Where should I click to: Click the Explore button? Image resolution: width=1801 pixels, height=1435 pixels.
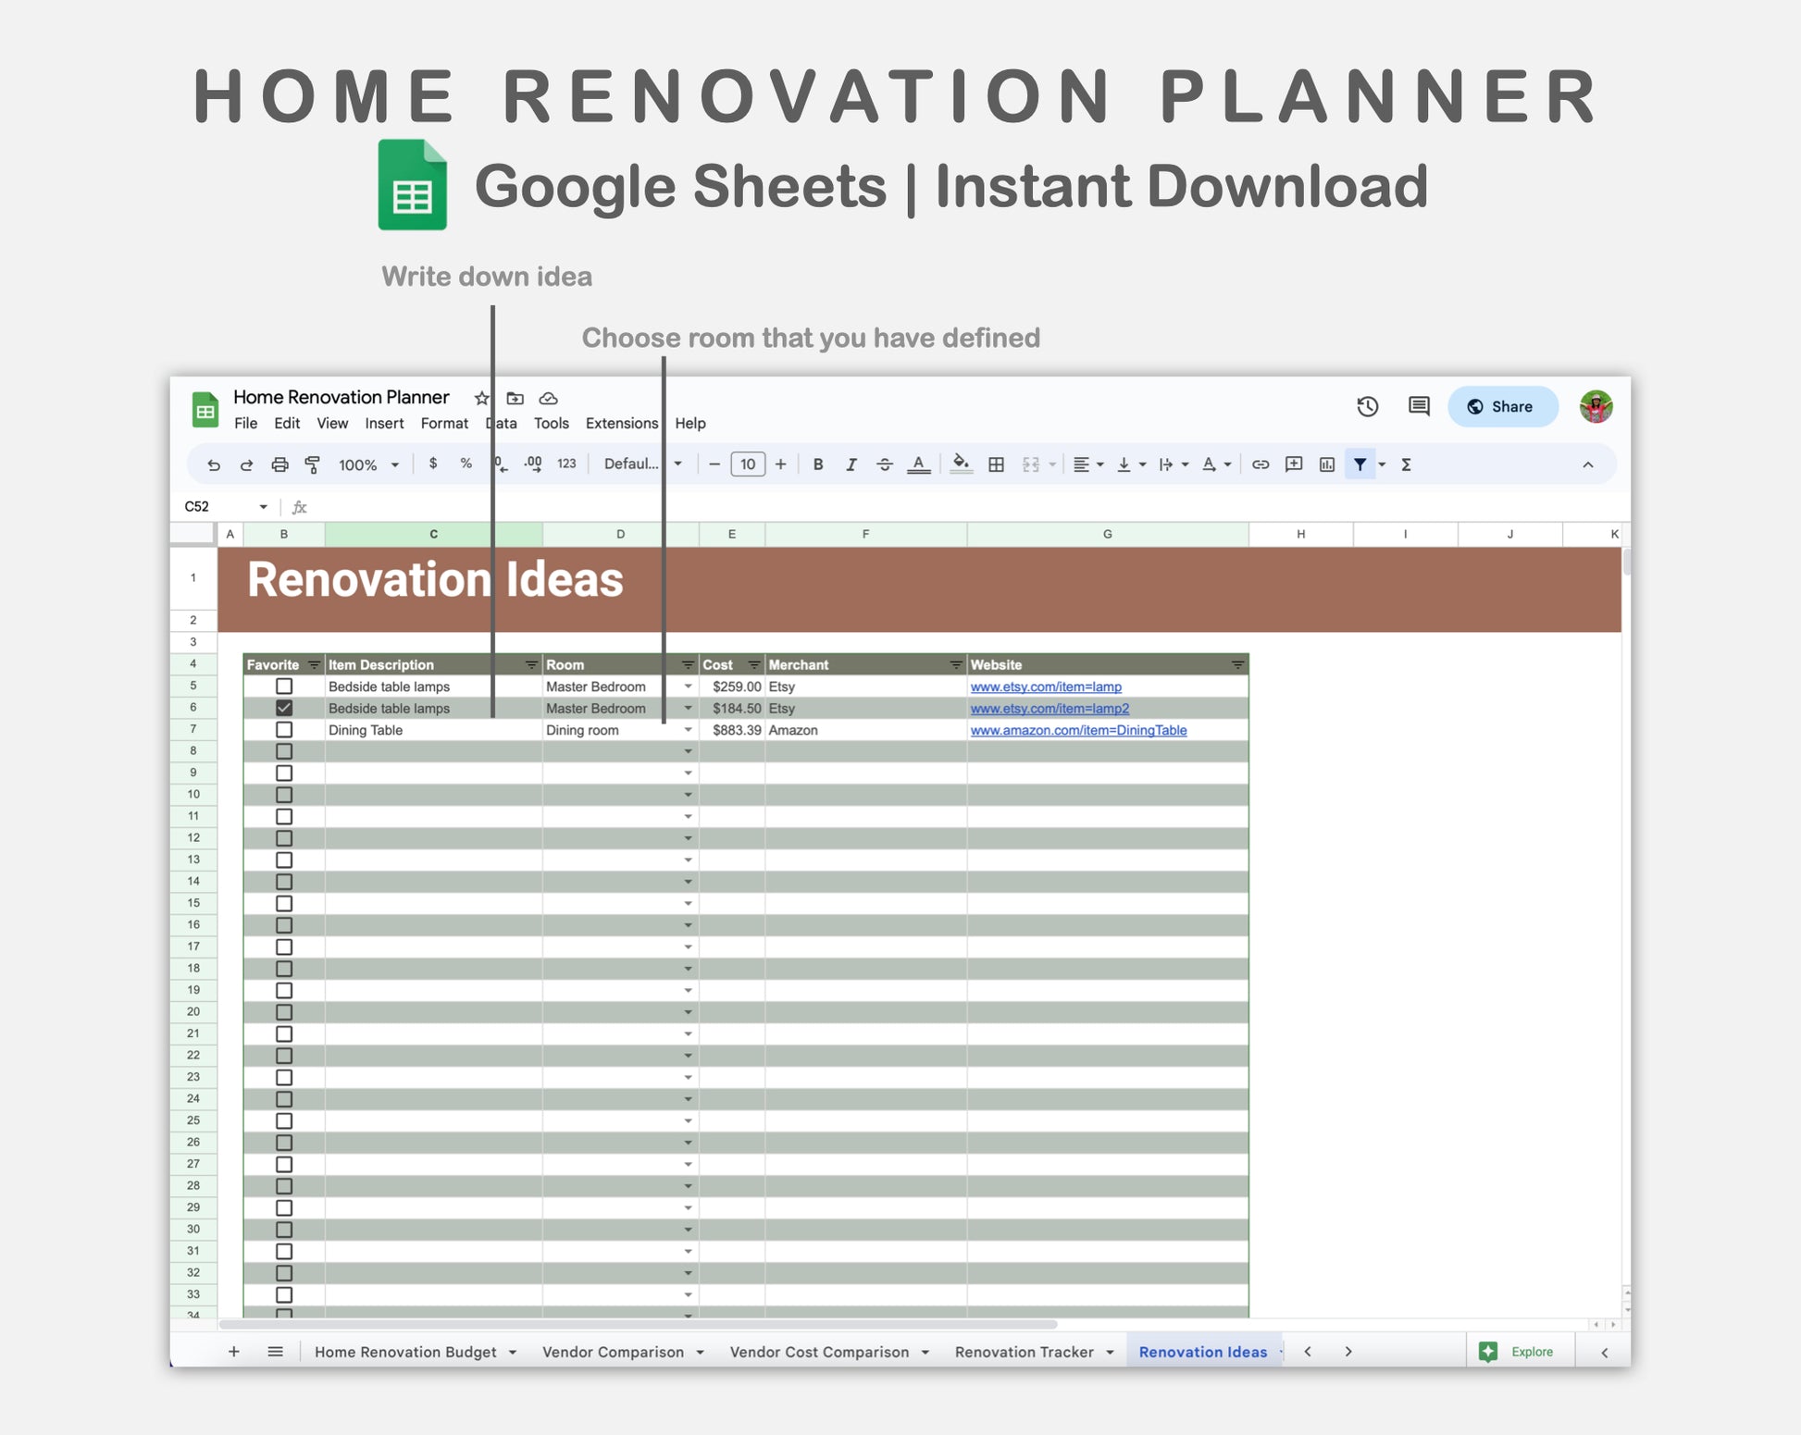[1518, 1352]
